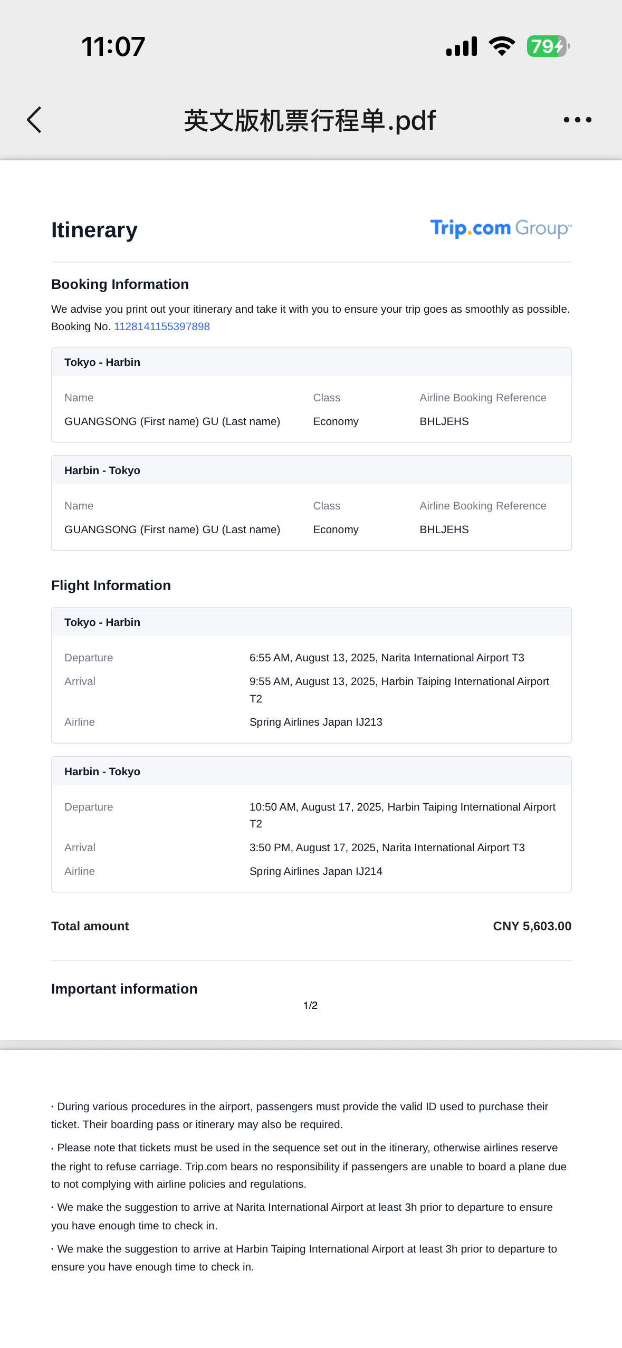This screenshot has height=1348, width=622.
Task: Tap the 英文版机票行程单.pdf file title
Action: [310, 121]
